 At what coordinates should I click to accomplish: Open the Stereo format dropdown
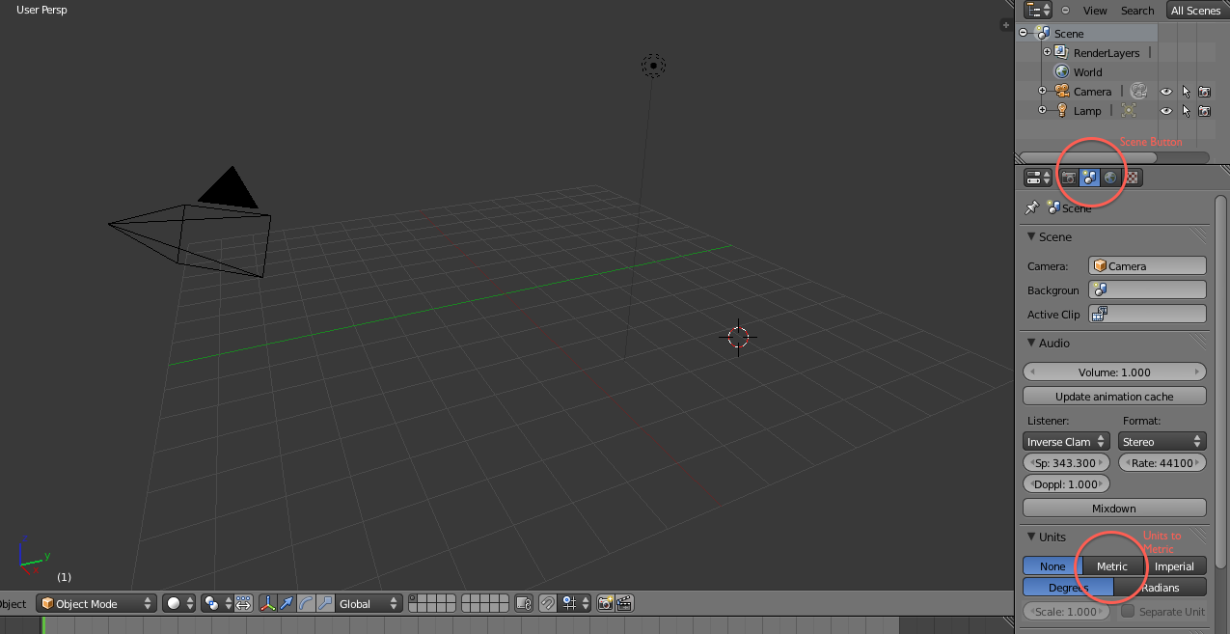1162,441
